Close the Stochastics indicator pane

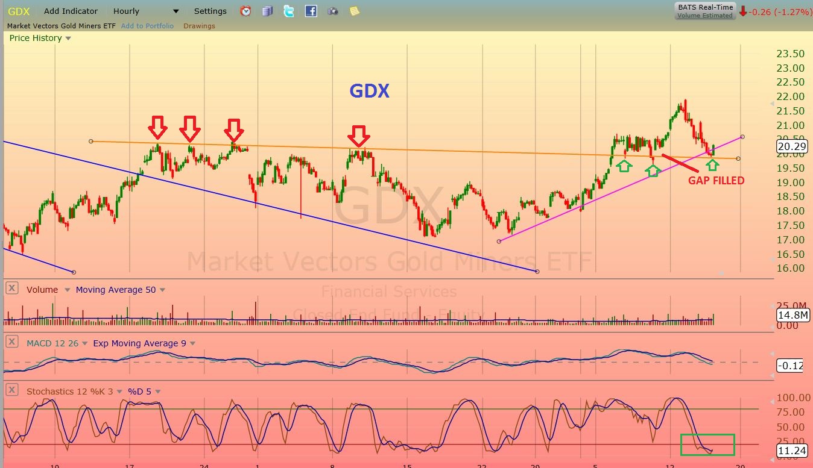pos(11,390)
